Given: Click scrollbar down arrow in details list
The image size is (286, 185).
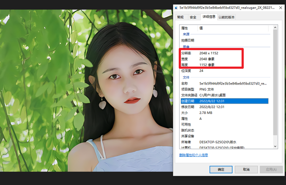Looking at the screenshot, I should pyautogui.click(x=275, y=146).
